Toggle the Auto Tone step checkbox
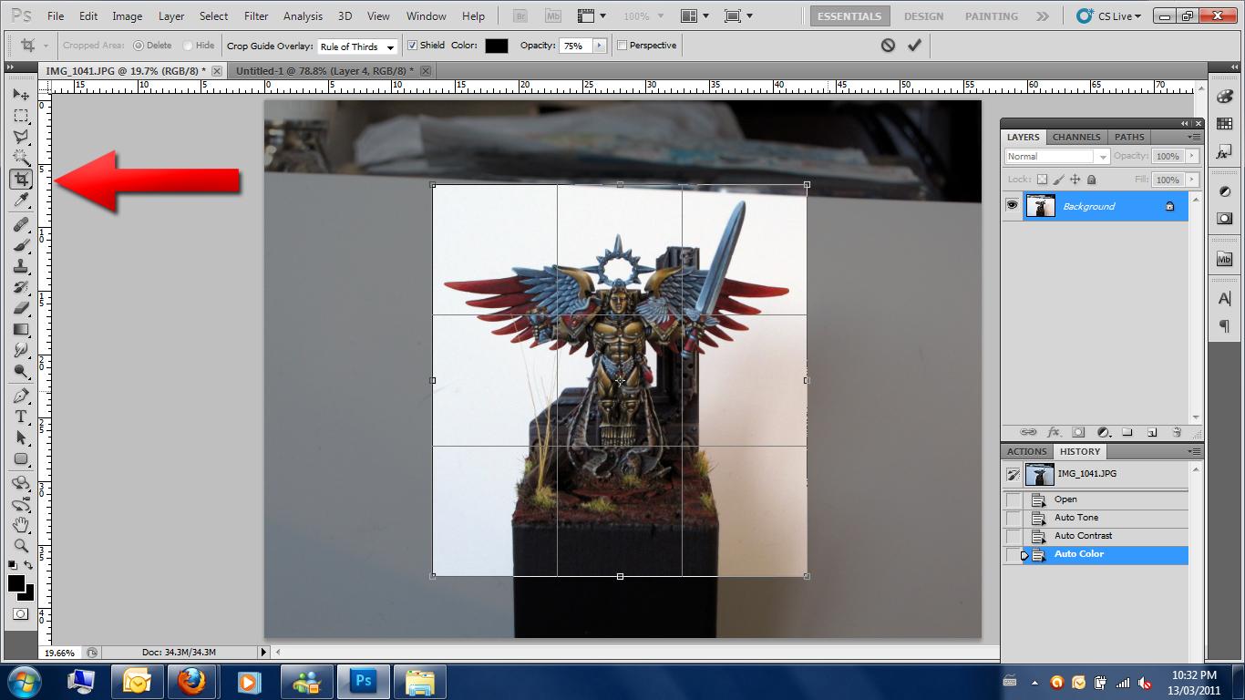 tap(1013, 518)
